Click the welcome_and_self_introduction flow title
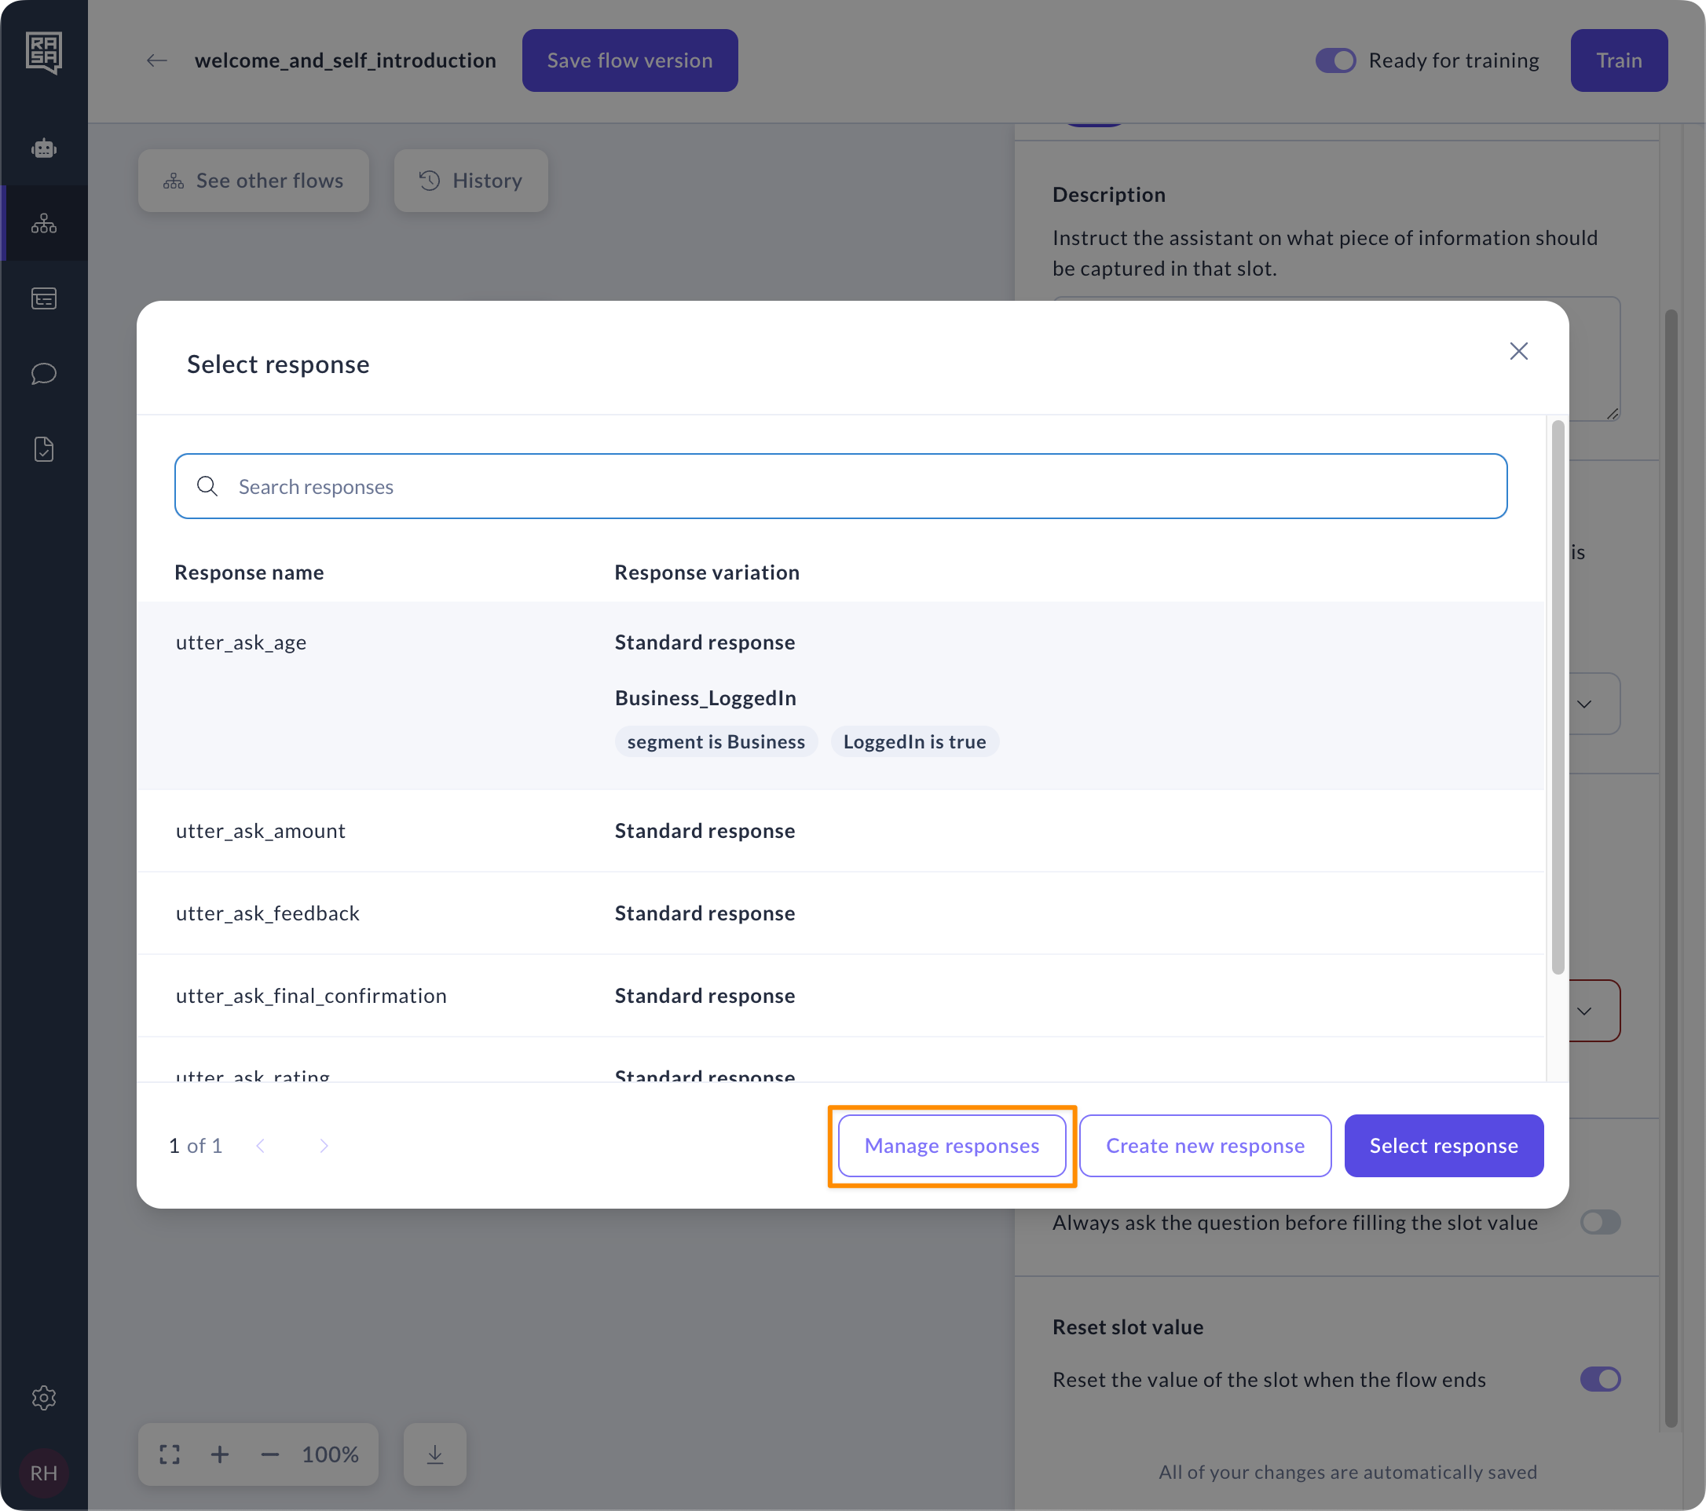 pos(346,60)
